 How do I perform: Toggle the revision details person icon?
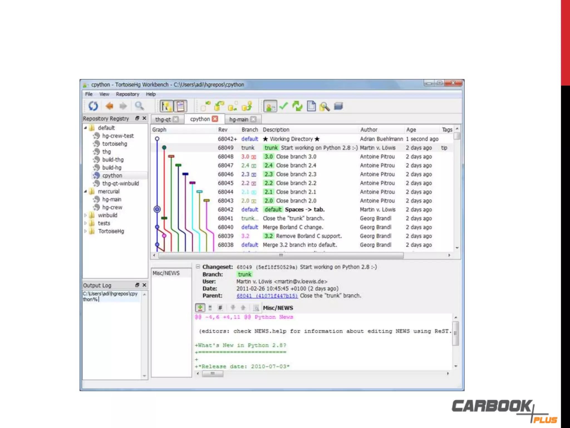coord(270,106)
